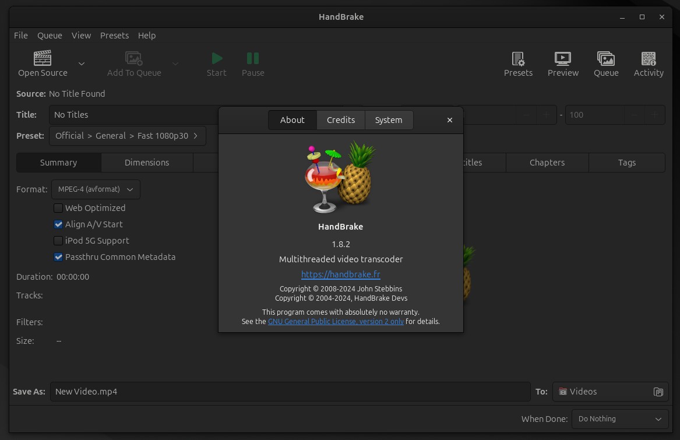
Task: Select the Tags tab
Action: [x=627, y=162]
